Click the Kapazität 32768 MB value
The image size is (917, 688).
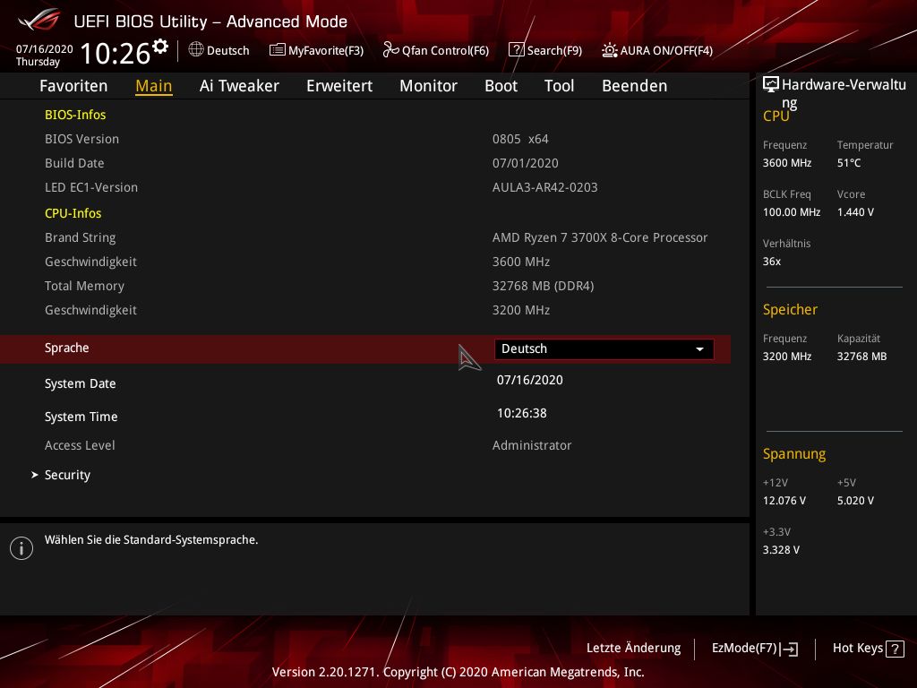pyautogui.click(x=861, y=356)
